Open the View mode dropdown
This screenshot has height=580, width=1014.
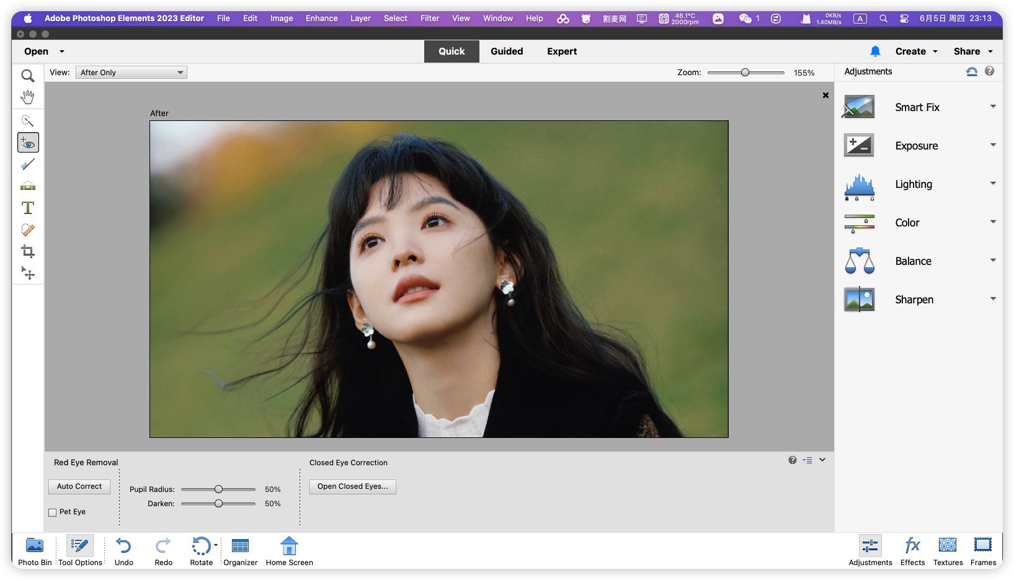(x=131, y=73)
